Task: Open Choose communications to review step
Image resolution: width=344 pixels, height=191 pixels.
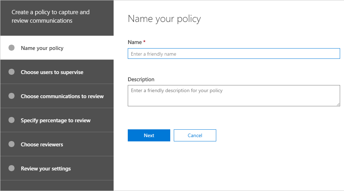Action: 57,96
